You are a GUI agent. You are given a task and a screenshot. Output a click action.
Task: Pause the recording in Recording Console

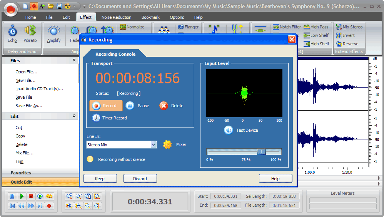[x=137, y=106]
